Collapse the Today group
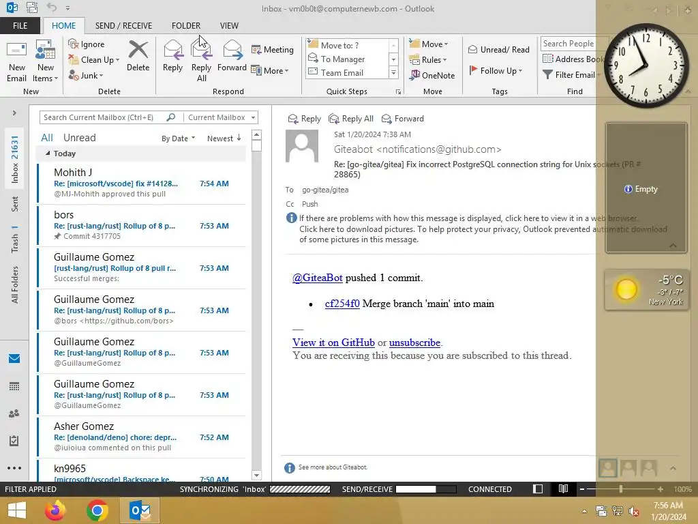The image size is (698, 524). coord(48,154)
